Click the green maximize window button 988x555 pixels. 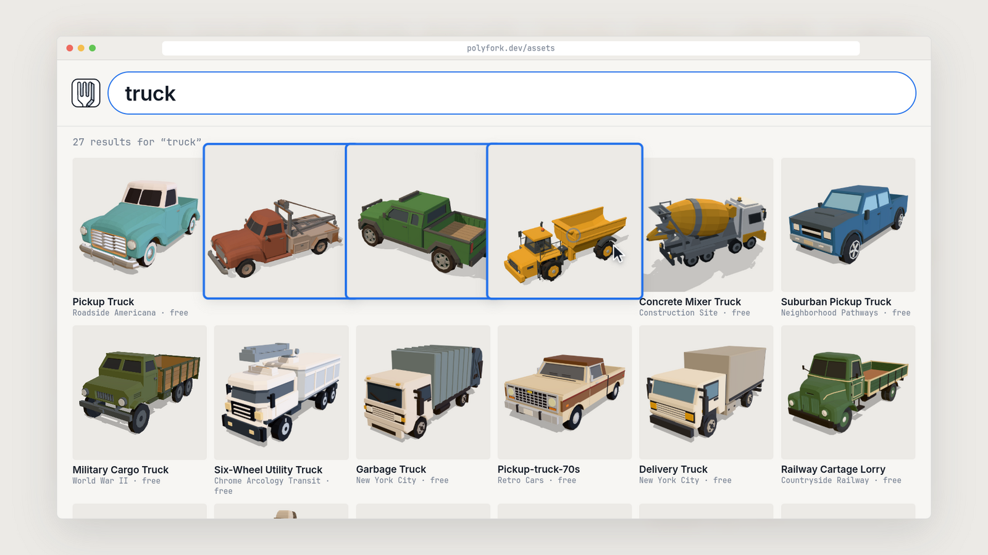click(x=92, y=48)
